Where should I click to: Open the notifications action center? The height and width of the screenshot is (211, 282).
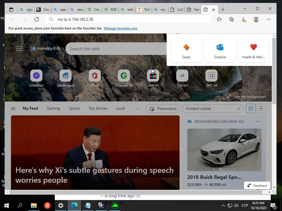(x=273, y=206)
